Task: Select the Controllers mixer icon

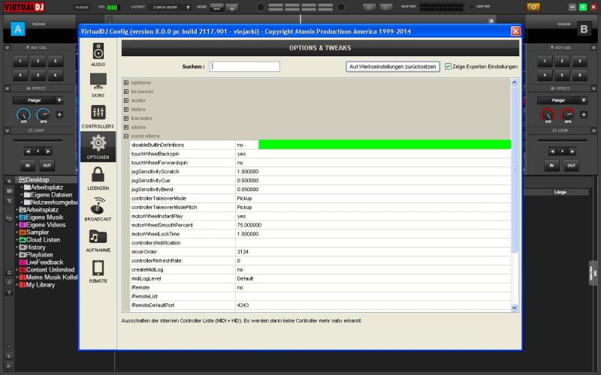Action: [98, 115]
